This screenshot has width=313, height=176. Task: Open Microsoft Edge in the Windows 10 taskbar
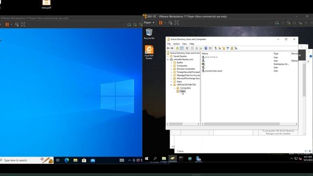point(67,160)
